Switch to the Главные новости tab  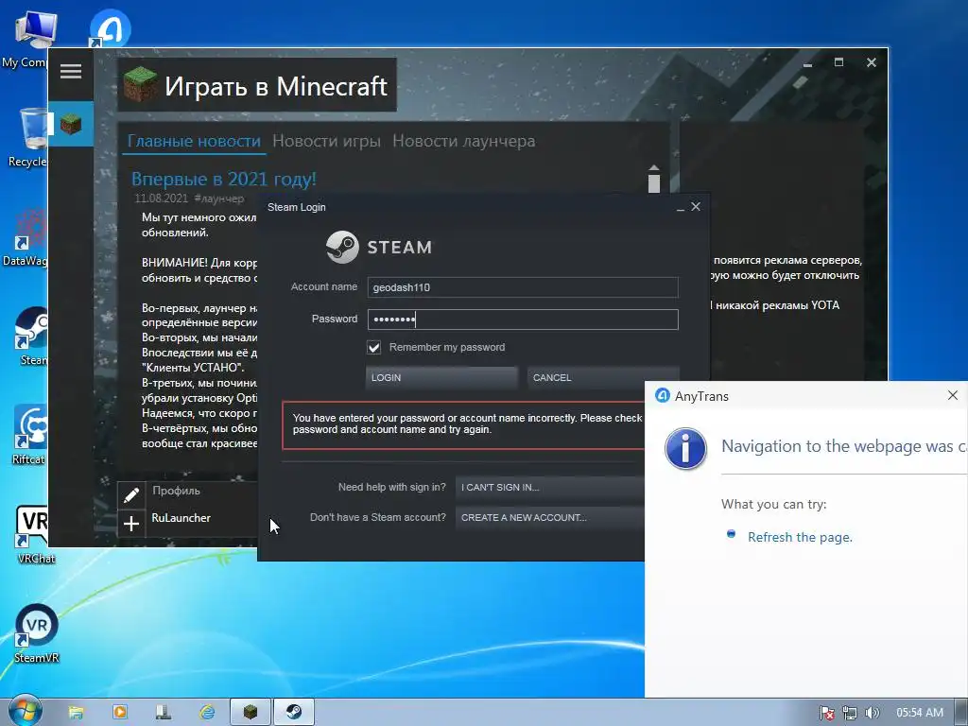(x=194, y=141)
